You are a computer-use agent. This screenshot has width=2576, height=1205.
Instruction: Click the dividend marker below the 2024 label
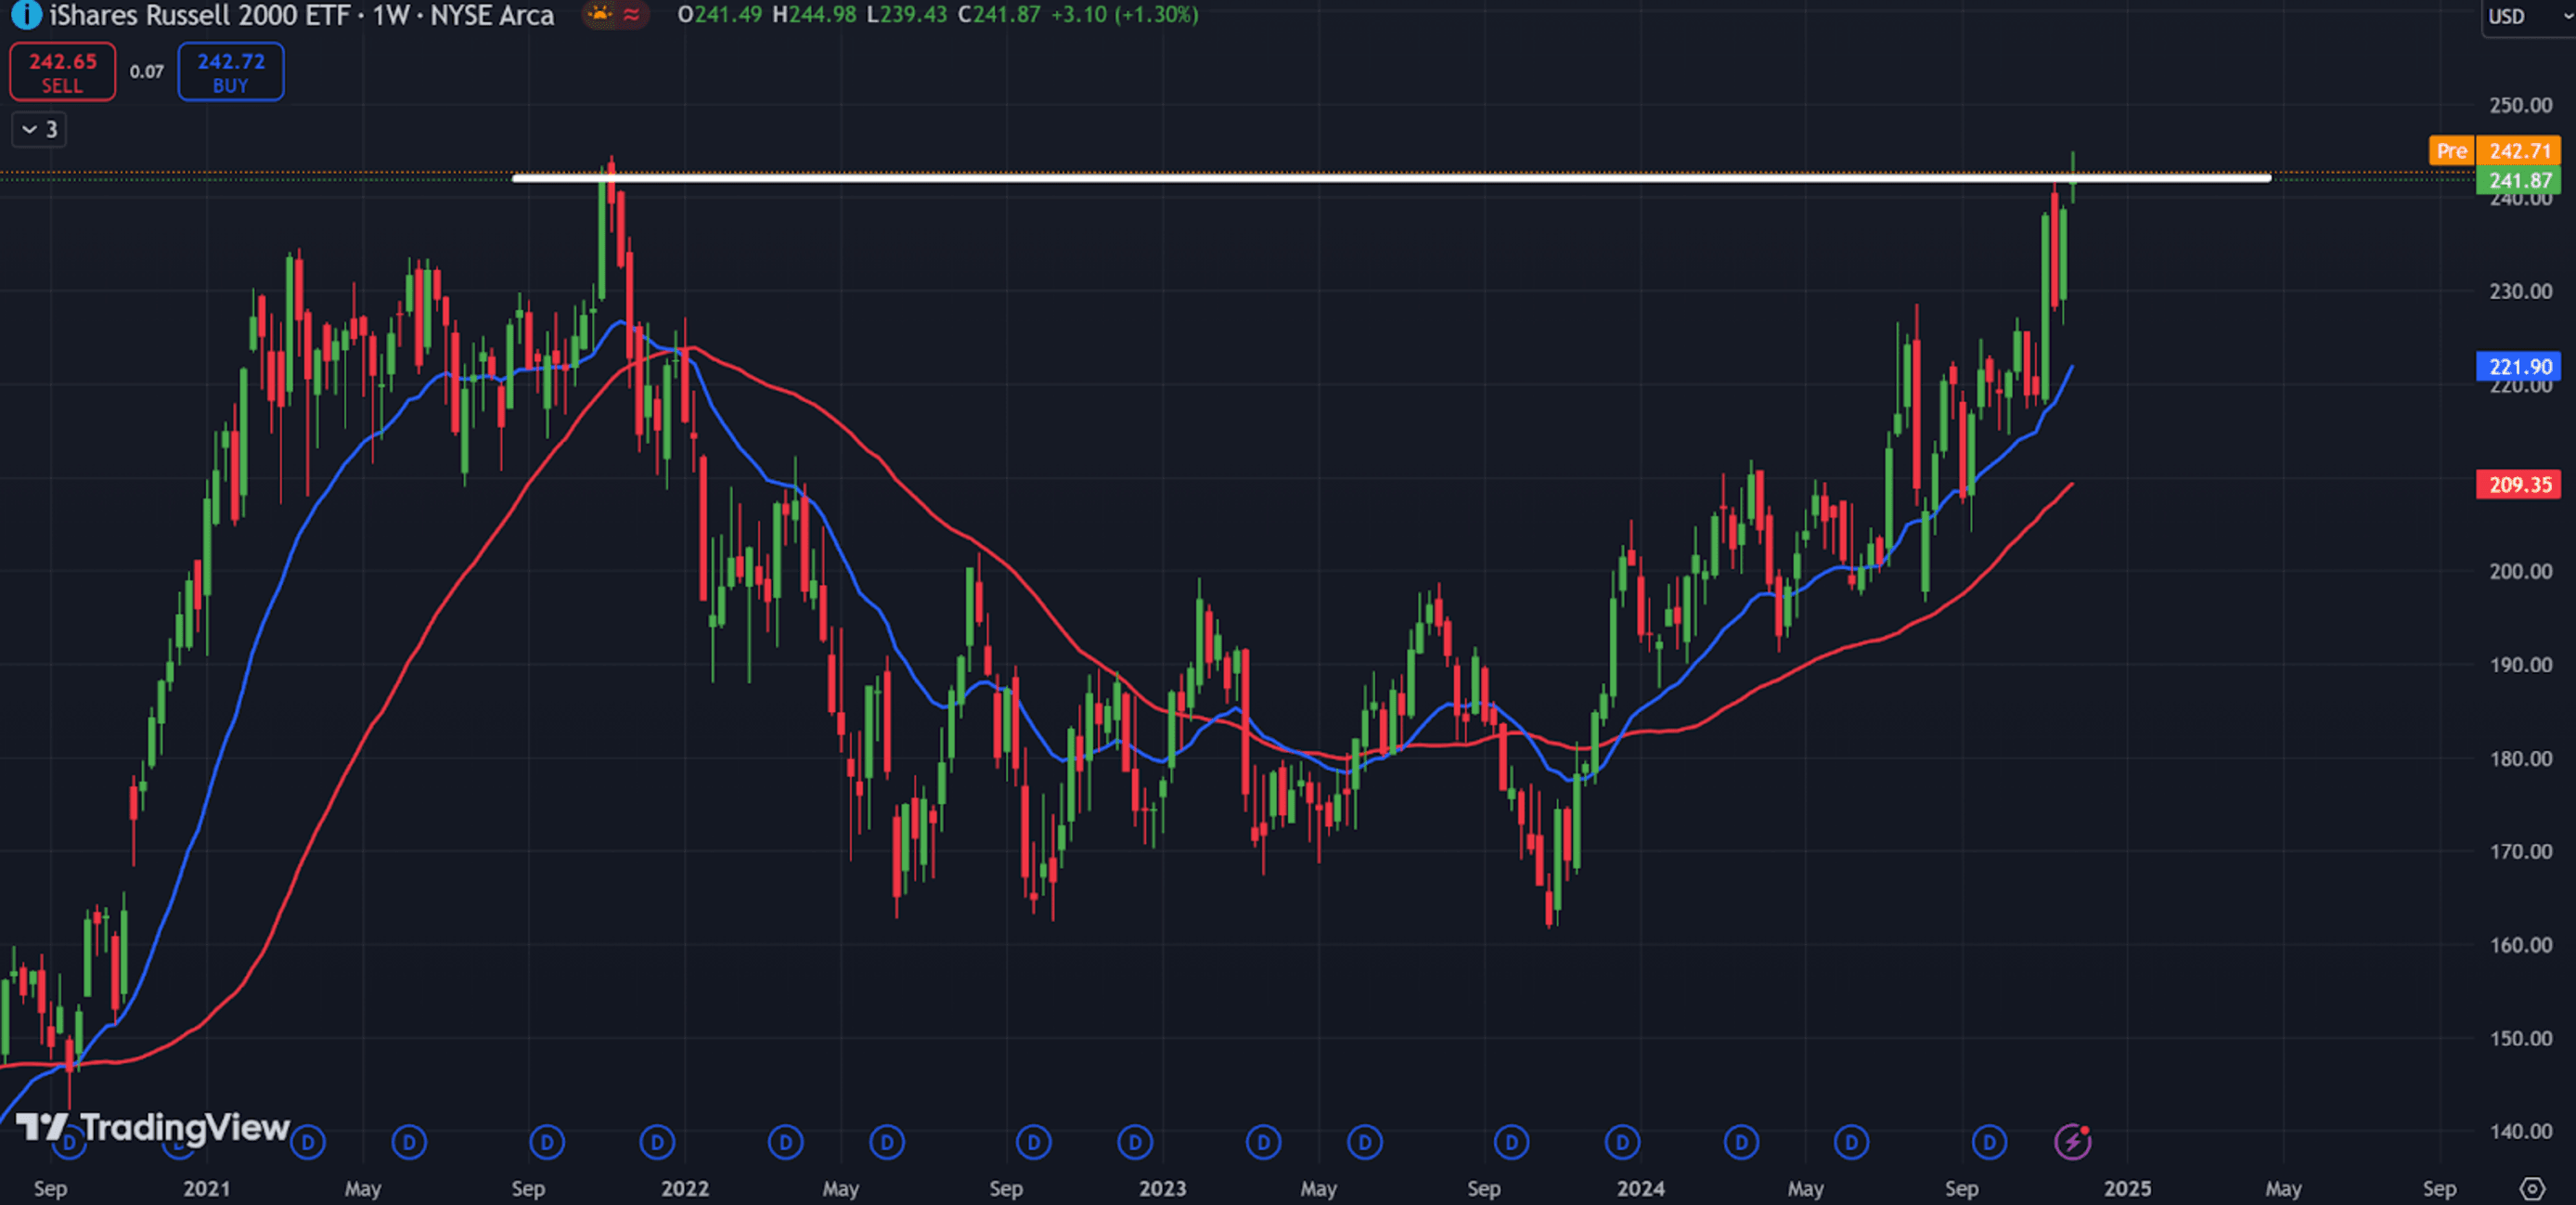pos(1622,1142)
